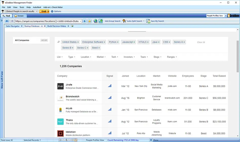Click the Brandwatch company logo
This screenshot has width=240, height=142.
61,98
